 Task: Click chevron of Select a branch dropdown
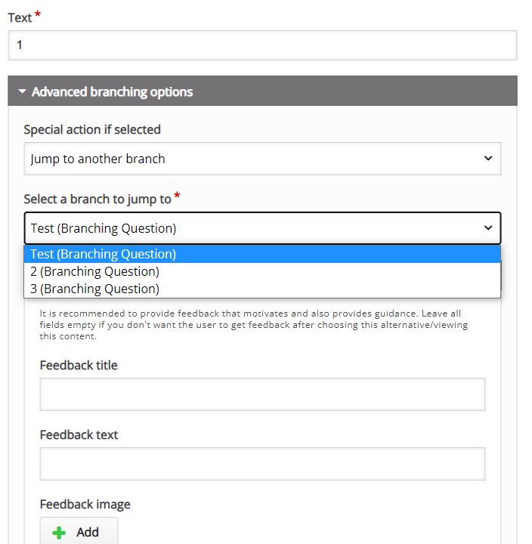(x=488, y=228)
